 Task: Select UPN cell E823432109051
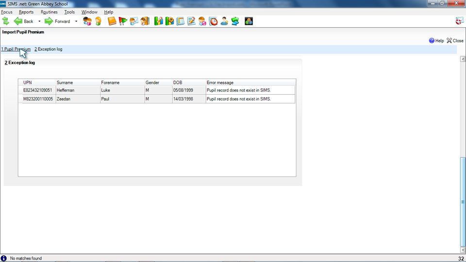pyautogui.click(x=39, y=90)
